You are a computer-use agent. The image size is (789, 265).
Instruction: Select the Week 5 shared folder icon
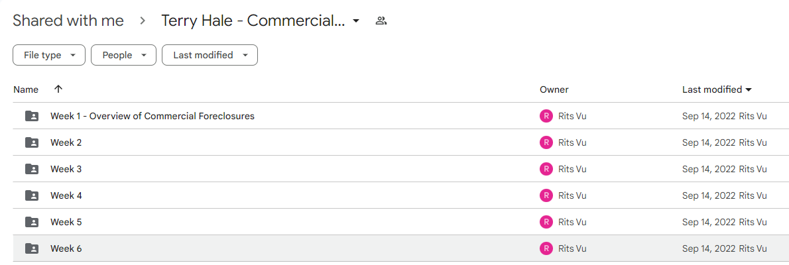[x=32, y=222]
